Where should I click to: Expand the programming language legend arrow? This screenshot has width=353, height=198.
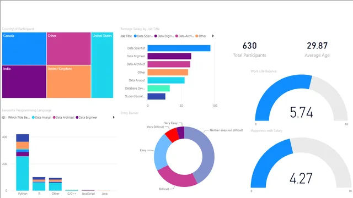(114, 117)
